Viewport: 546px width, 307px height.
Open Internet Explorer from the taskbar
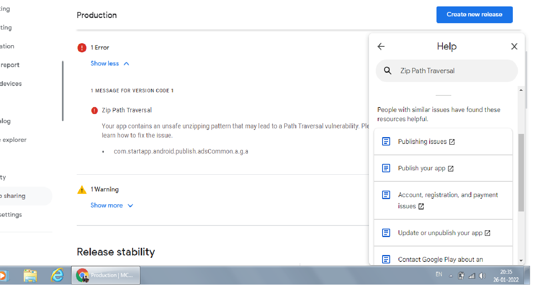pyautogui.click(x=58, y=275)
